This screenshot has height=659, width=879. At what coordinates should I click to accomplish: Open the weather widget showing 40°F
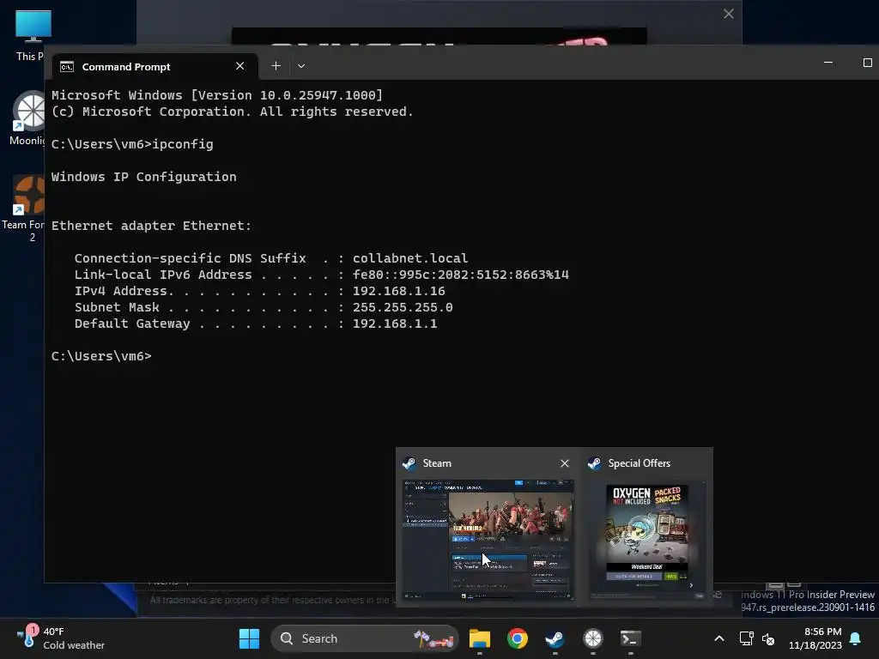point(61,638)
